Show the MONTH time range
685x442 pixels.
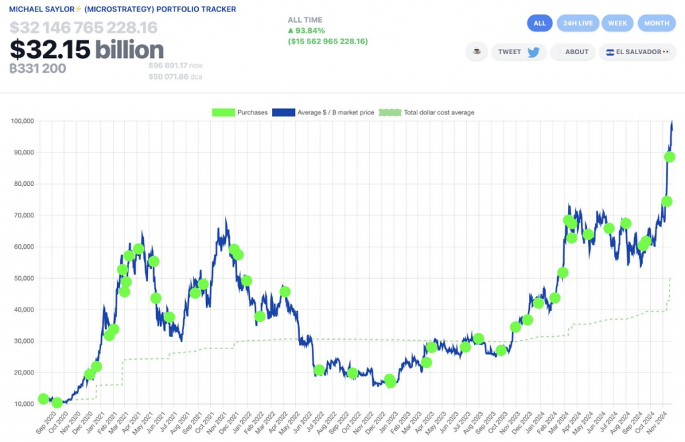point(656,23)
